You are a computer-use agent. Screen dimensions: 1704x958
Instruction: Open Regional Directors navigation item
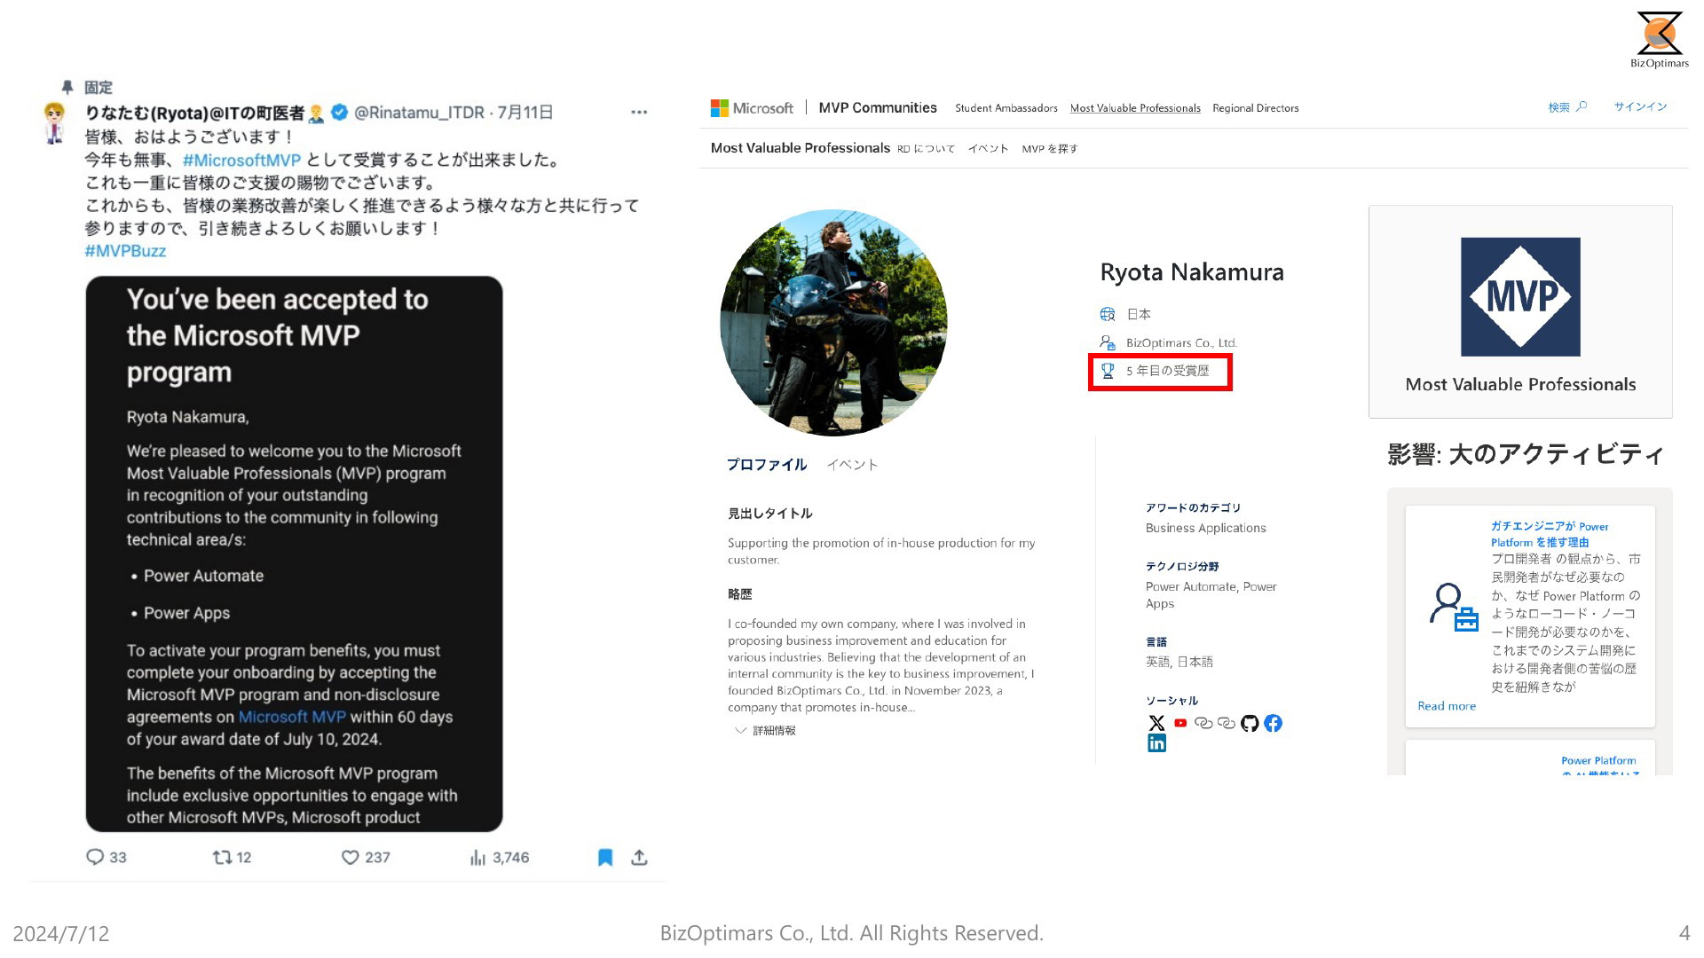[1256, 108]
